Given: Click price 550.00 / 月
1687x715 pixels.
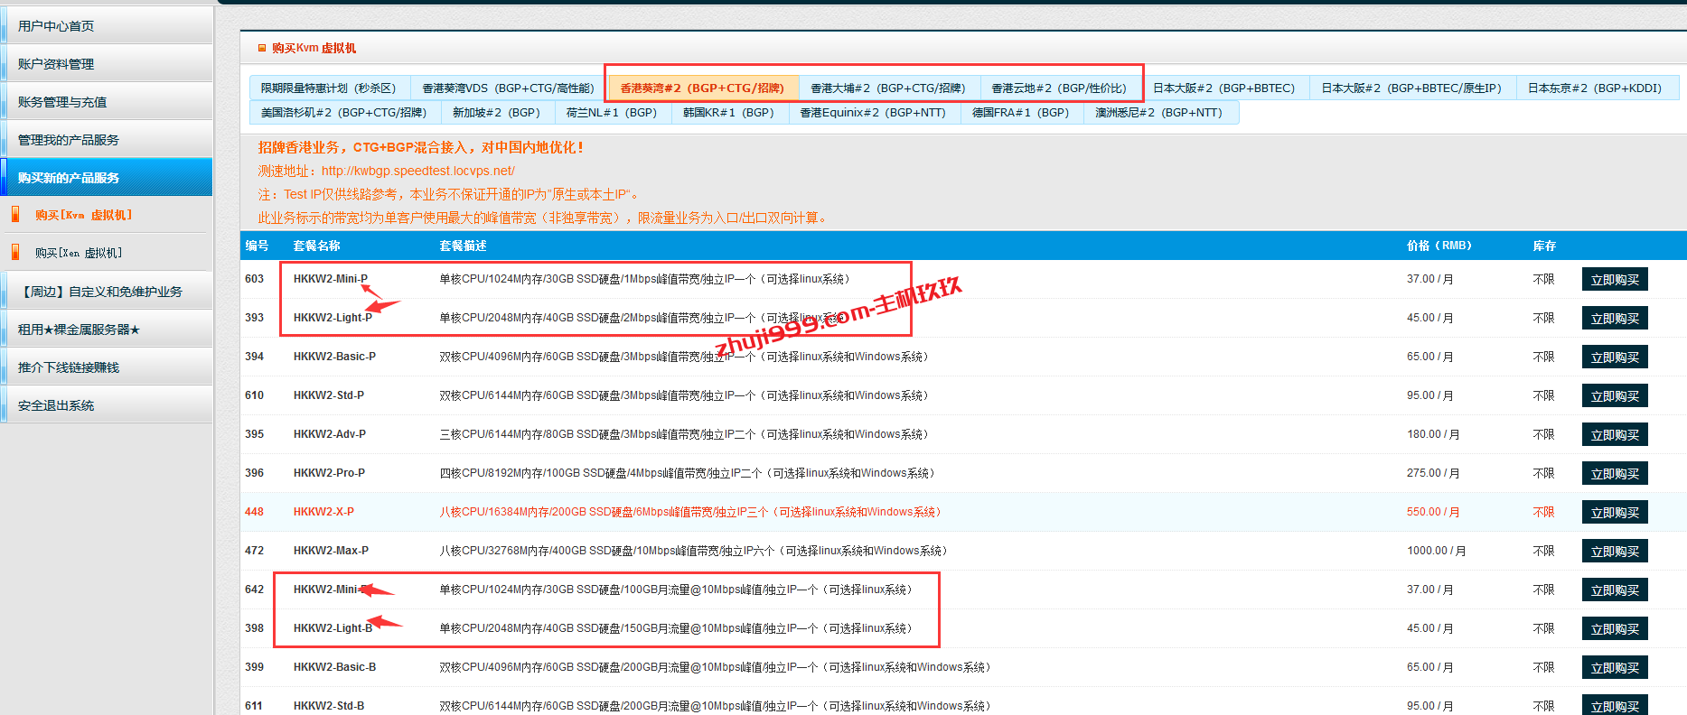Looking at the screenshot, I should (1433, 512).
